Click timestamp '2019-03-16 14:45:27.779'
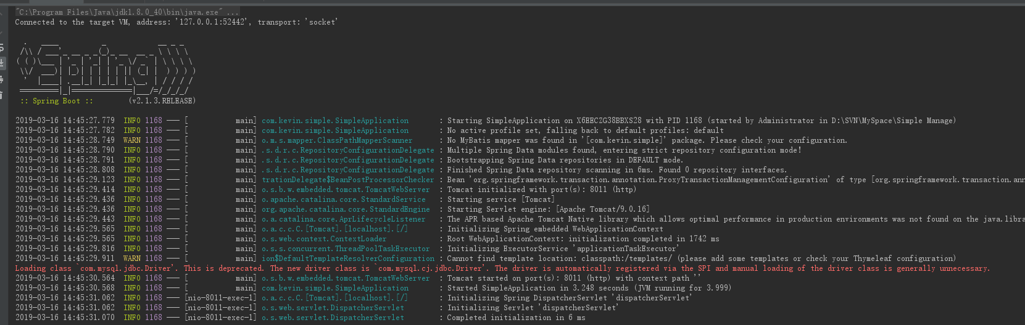 [65, 121]
